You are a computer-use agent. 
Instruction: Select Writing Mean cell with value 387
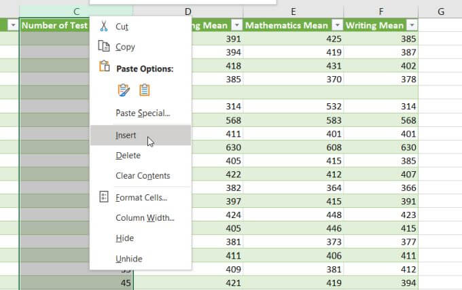point(381,52)
